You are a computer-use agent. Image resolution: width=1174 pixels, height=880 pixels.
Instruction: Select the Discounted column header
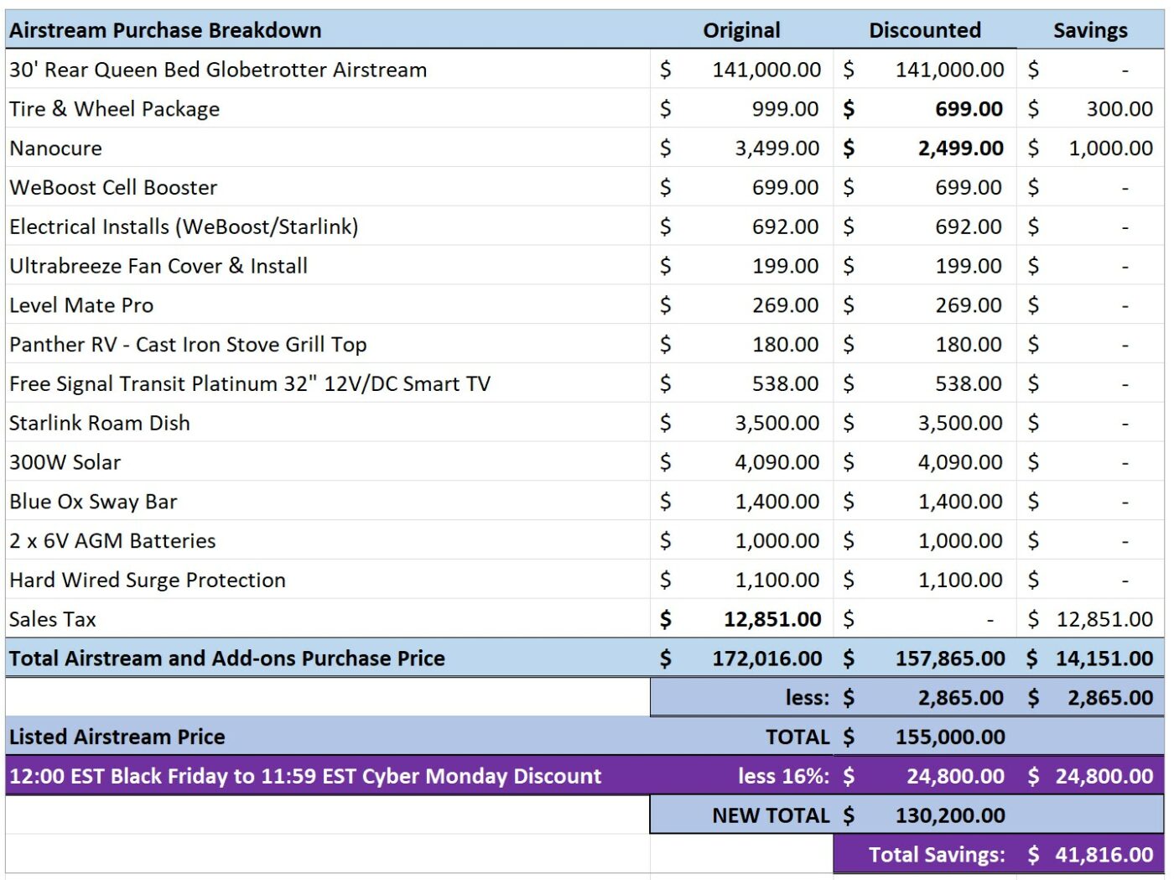924,30
